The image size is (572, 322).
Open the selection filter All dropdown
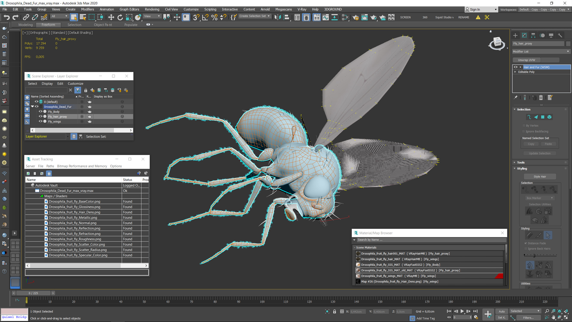point(59,16)
